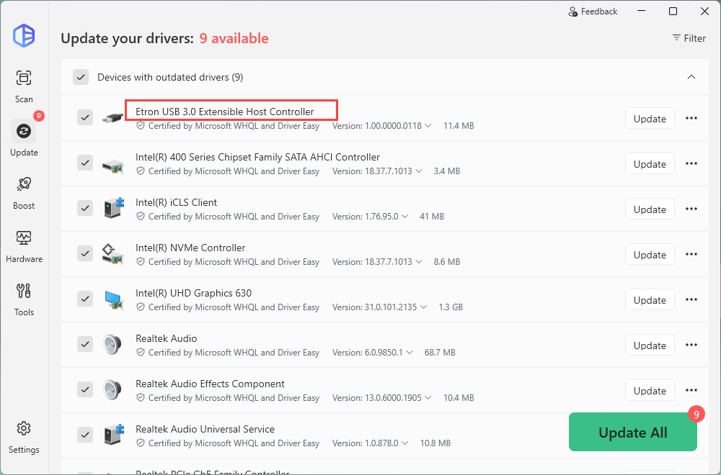Click the green Update All button
The height and width of the screenshot is (475, 721).
tap(632, 433)
